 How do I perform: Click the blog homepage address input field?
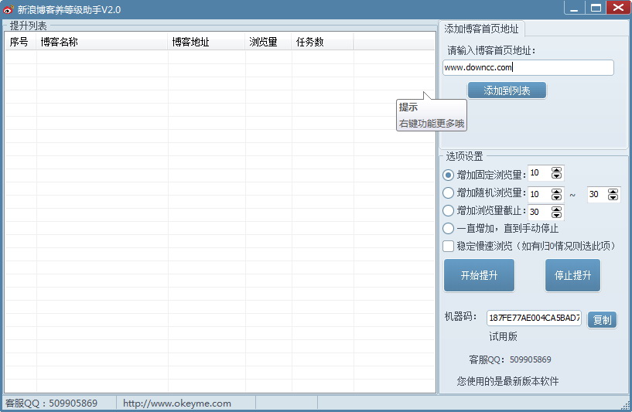tap(528, 67)
